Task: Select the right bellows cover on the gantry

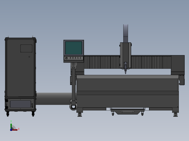Action: [151, 62]
